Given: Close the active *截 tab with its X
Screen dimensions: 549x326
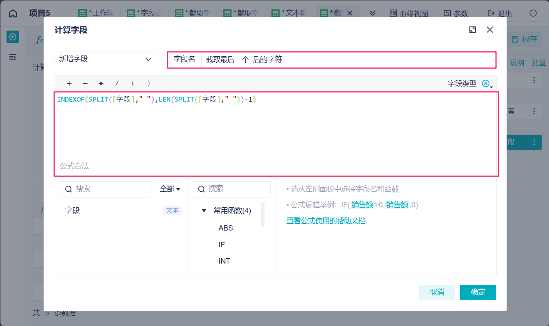Looking at the screenshot, I should click(x=349, y=13).
